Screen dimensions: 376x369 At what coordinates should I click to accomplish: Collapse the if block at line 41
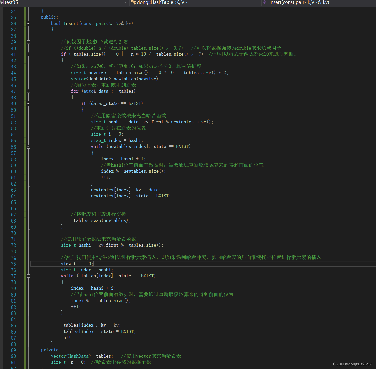(28, 54)
